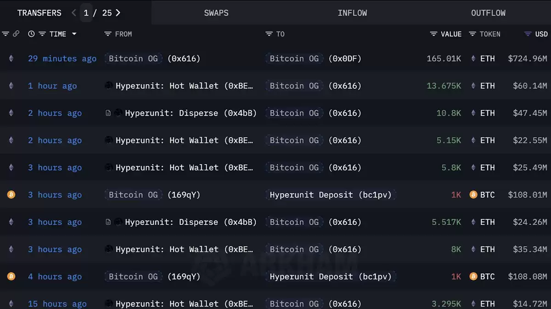Viewport: 551px width, 309px height.
Task: Click the orange BTC icon beside the 1K value
Action: [x=473, y=195]
